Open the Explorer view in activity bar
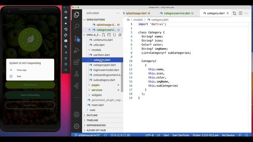253x142 pixels. point(76,15)
